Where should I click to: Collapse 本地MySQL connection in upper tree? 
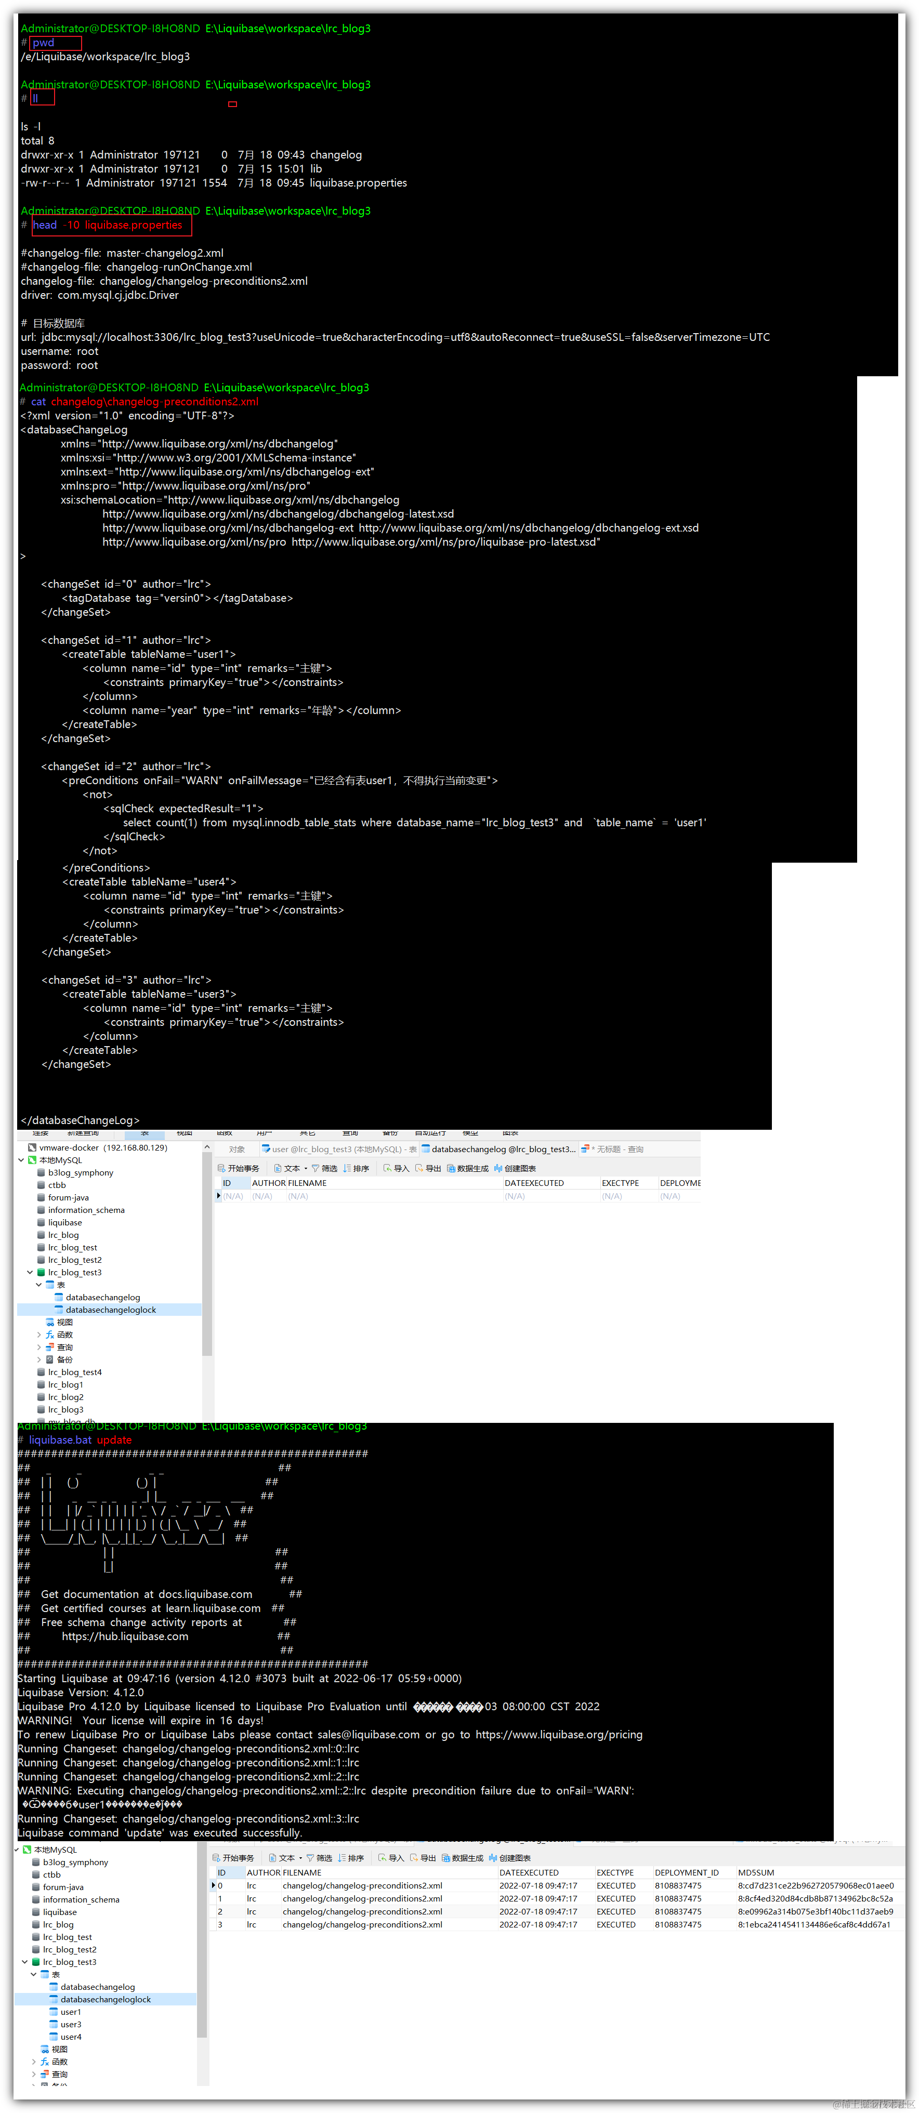21,1160
